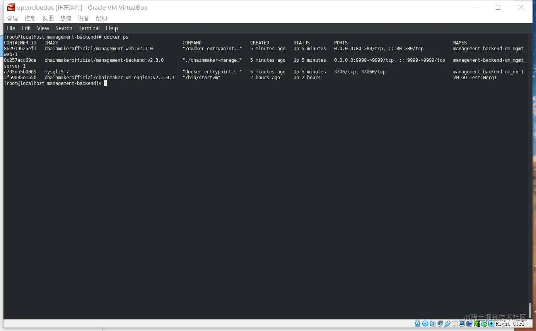
Task: Open the Terminal menu
Action: (x=89, y=28)
